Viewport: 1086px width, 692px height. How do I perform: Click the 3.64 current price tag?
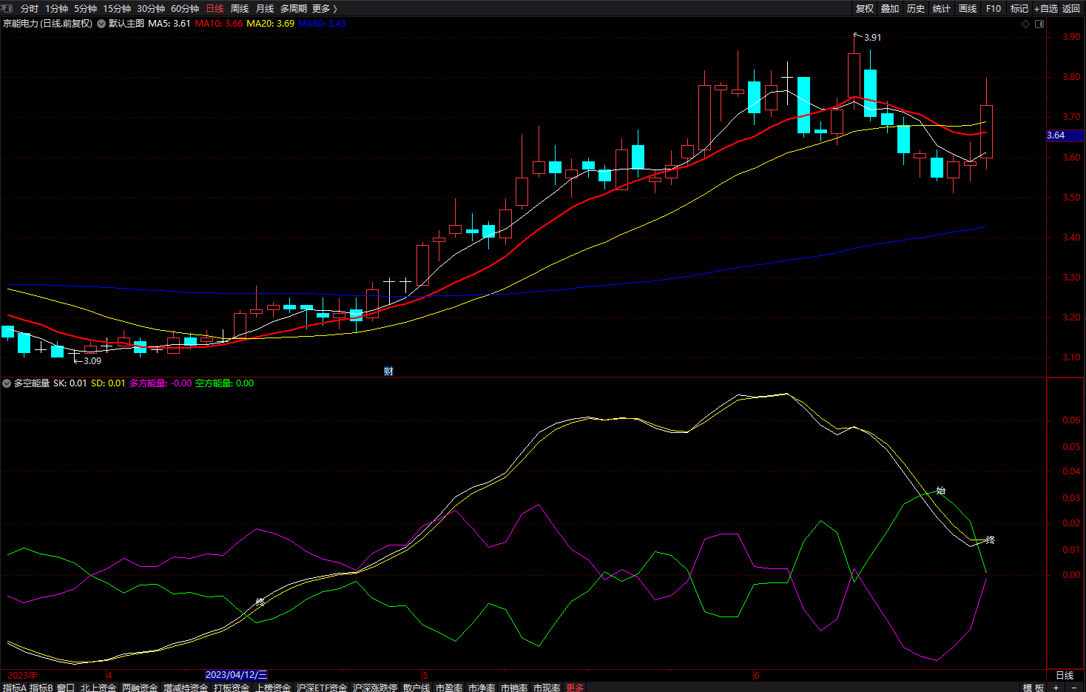pos(1065,135)
